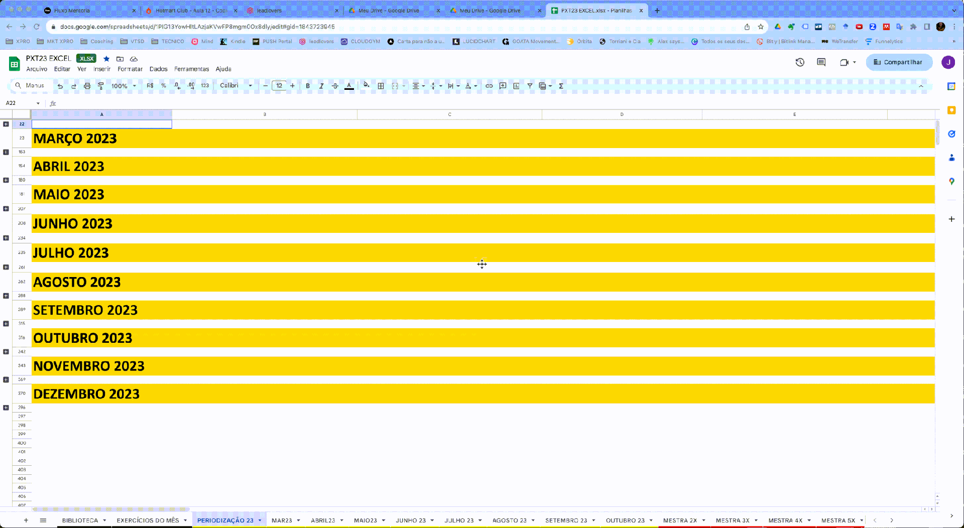Screen dimensions: 964x528
Task: Open version history clock icon
Action: click(x=800, y=62)
